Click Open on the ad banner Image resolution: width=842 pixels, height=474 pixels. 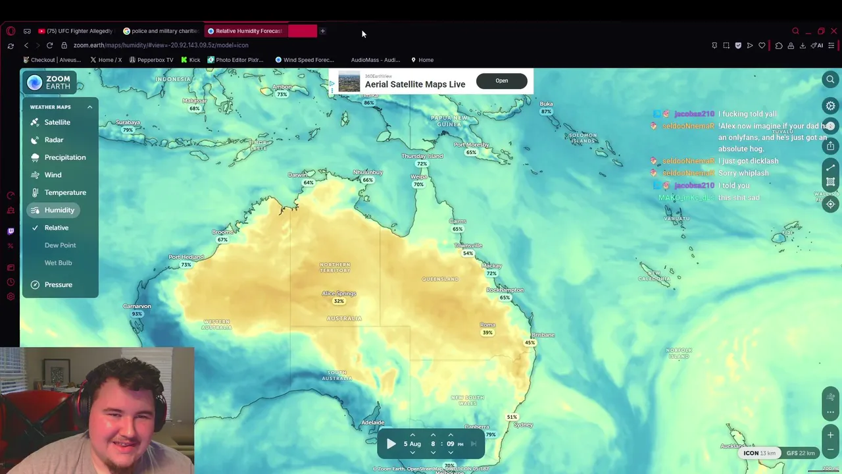[x=501, y=80]
